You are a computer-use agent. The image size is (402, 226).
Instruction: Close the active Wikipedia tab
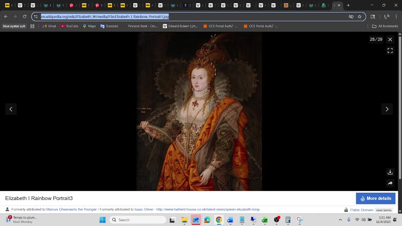pos(339,5)
